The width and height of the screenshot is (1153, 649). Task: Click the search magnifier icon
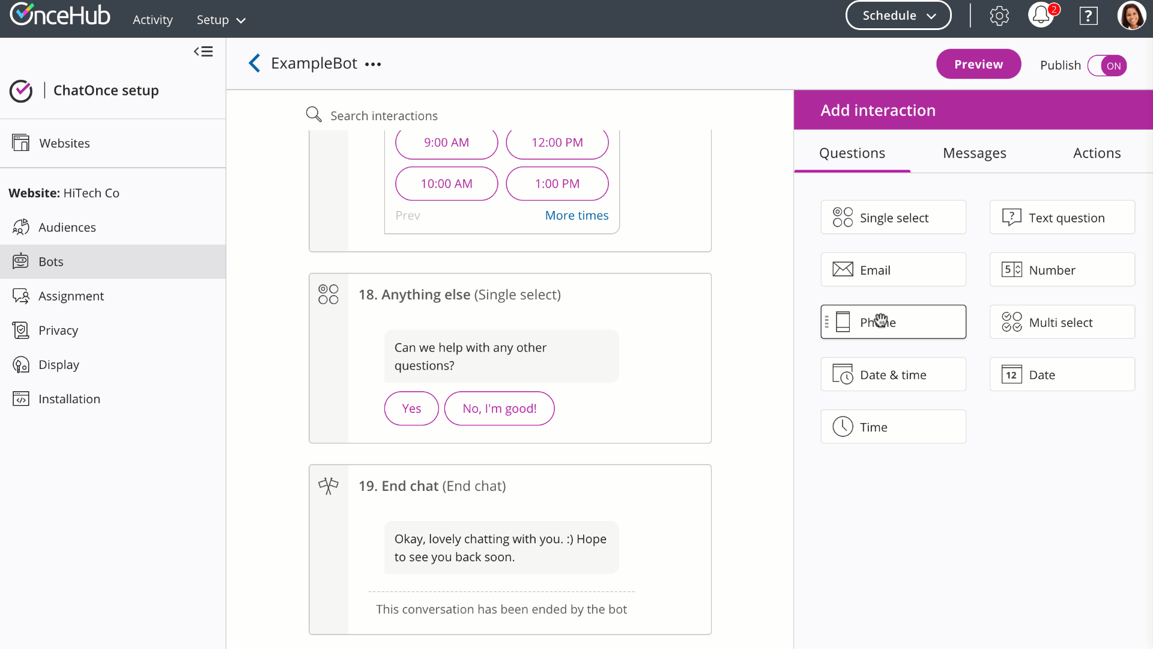(313, 115)
